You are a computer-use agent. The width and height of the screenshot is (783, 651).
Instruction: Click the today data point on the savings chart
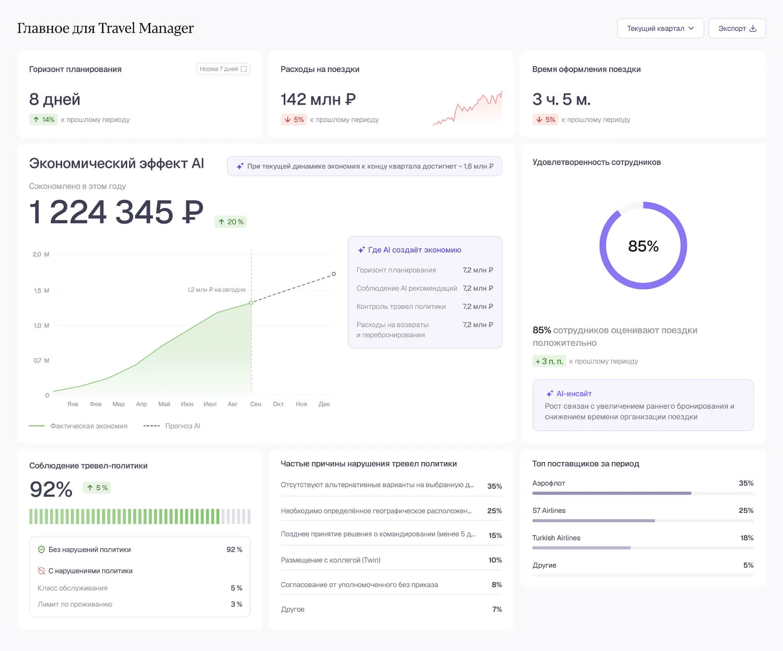[252, 303]
